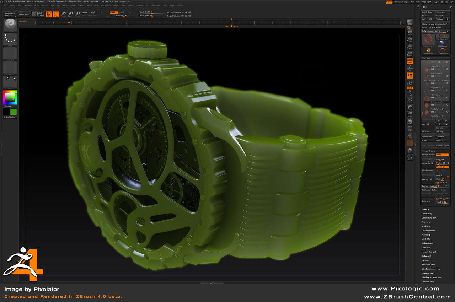Activate Edit mode button
This screenshot has height=302, width=455.
click(49, 14)
